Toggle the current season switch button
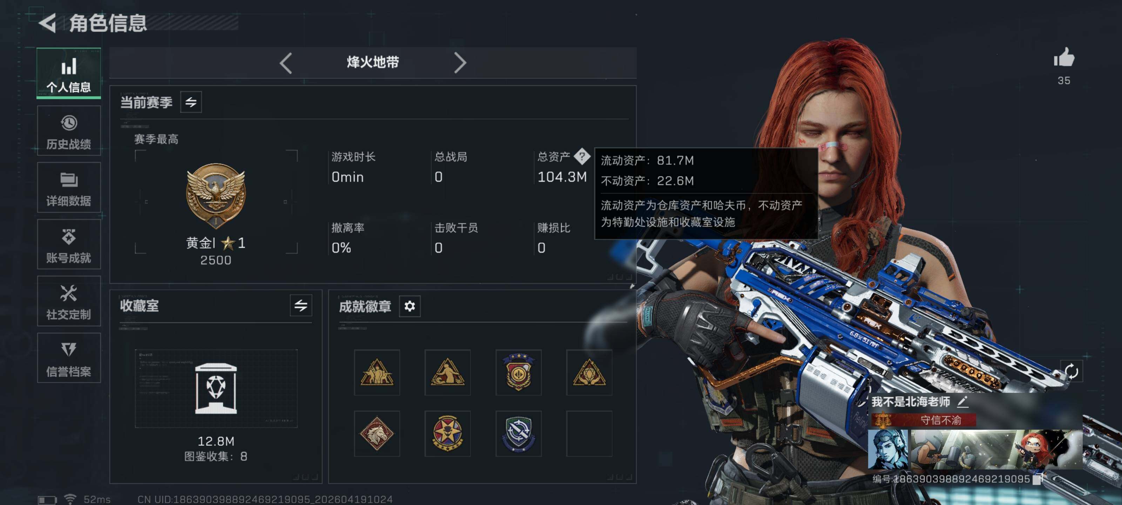Viewport: 1122px width, 505px height. coord(191,102)
